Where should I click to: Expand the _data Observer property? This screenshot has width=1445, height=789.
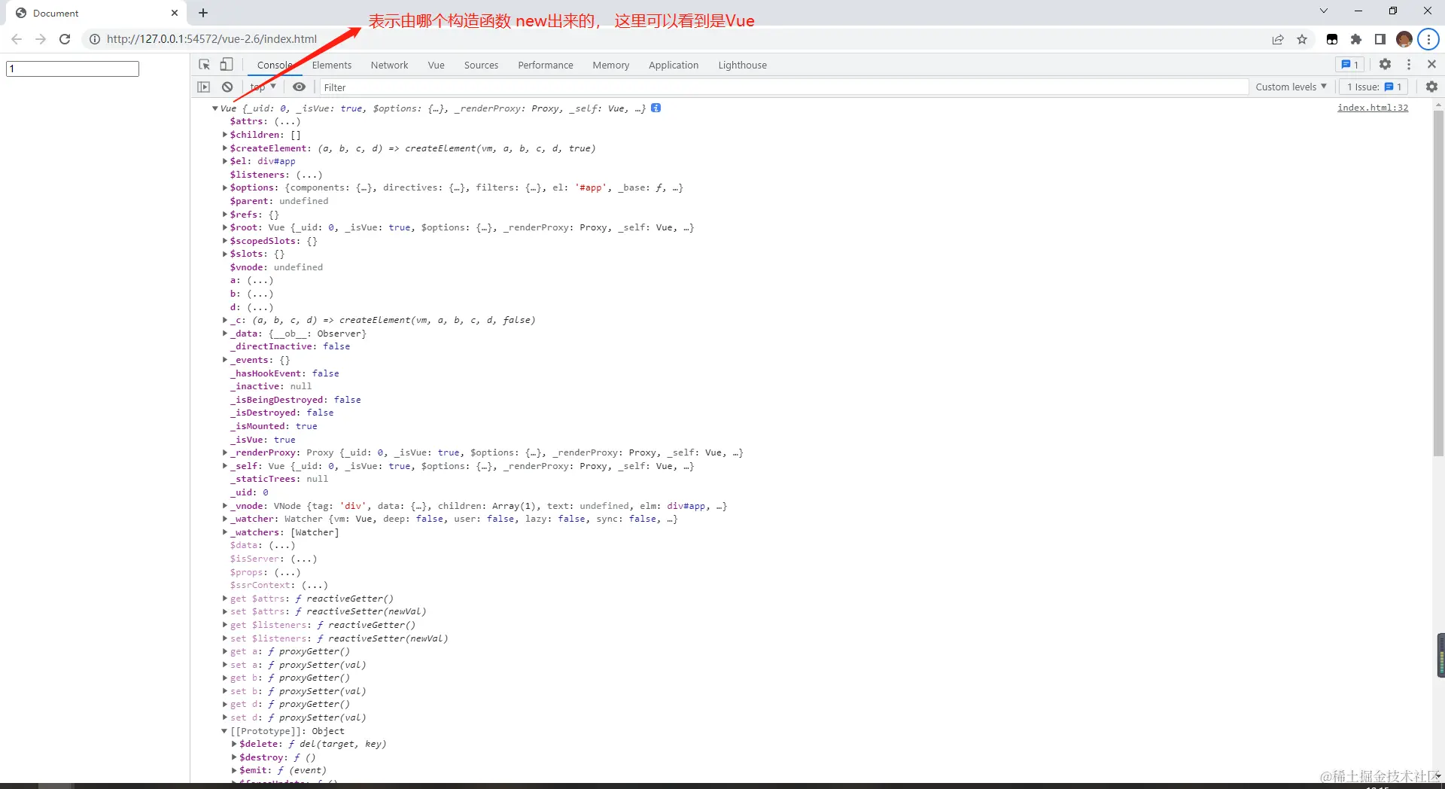point(225,334)
